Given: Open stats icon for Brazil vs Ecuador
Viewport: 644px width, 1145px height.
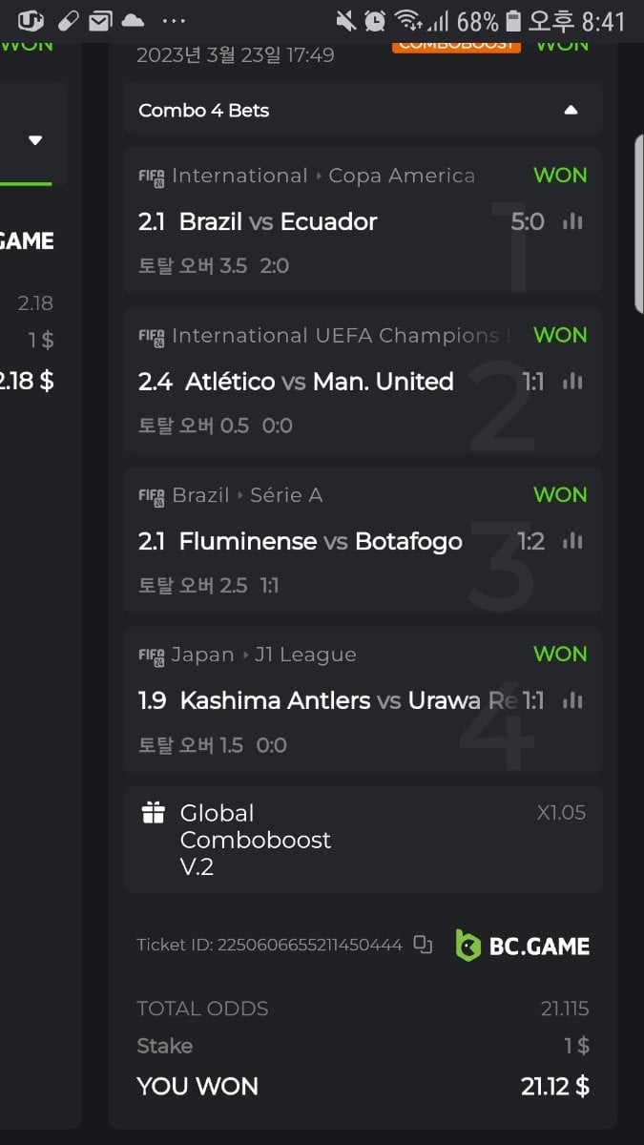Looking at the screenshot, I should (x=572, y=222).
